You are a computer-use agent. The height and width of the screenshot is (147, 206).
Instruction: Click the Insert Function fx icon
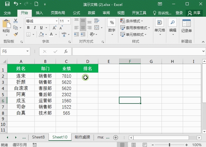(66, 51)
